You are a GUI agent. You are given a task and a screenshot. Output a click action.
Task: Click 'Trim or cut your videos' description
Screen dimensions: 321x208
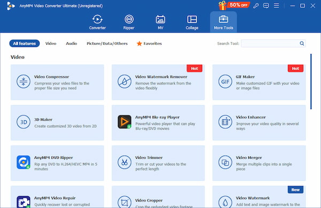[x=160, y=166]
